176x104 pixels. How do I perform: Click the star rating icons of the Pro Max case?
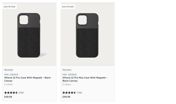pyautogui.click(x=69, y=93)
